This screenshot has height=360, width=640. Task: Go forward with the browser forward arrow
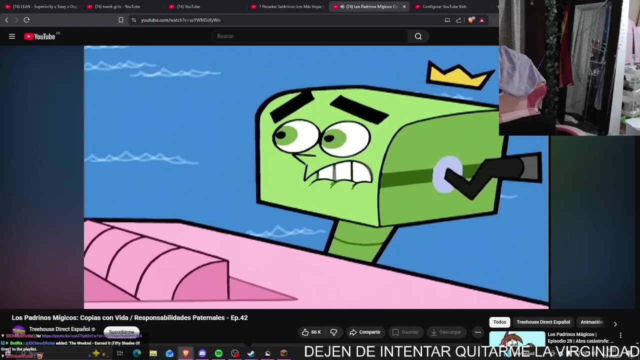click(x=16, y=20)
